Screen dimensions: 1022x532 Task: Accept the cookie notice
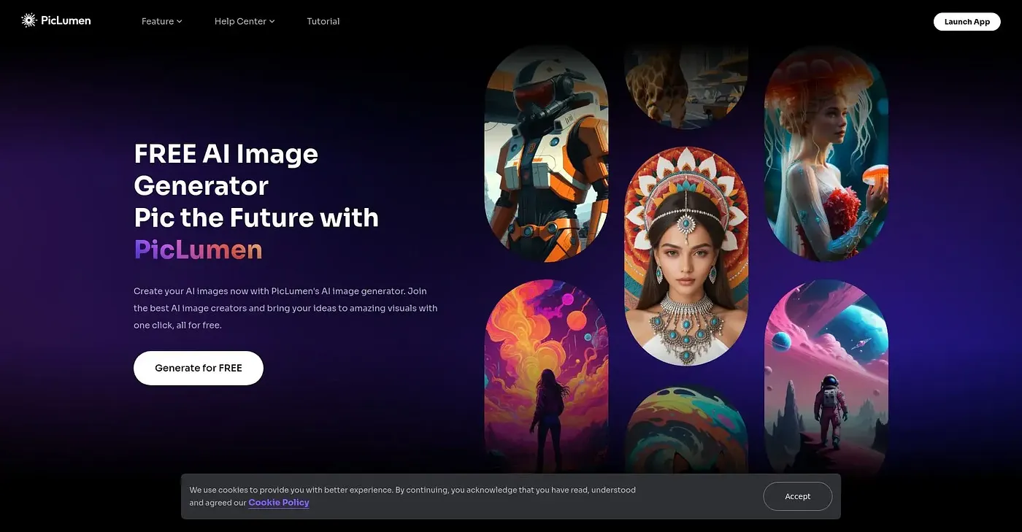coord(798,496)
